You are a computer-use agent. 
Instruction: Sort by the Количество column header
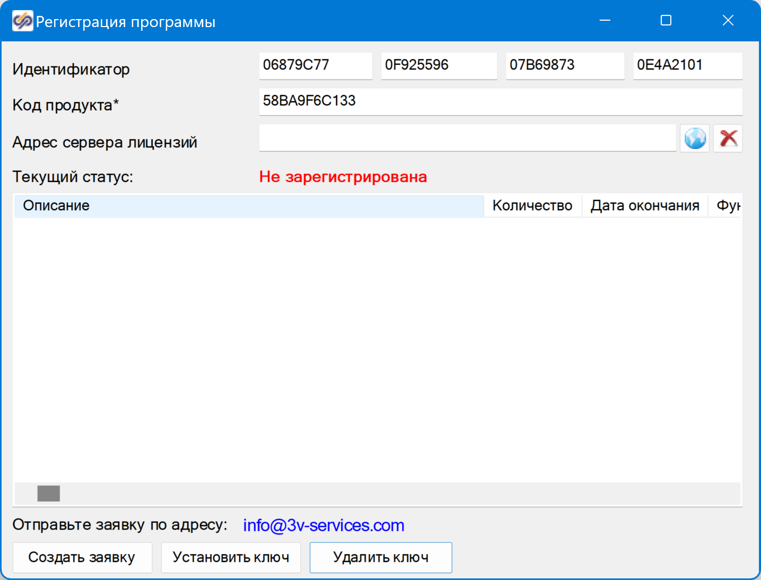coord(532,206)
